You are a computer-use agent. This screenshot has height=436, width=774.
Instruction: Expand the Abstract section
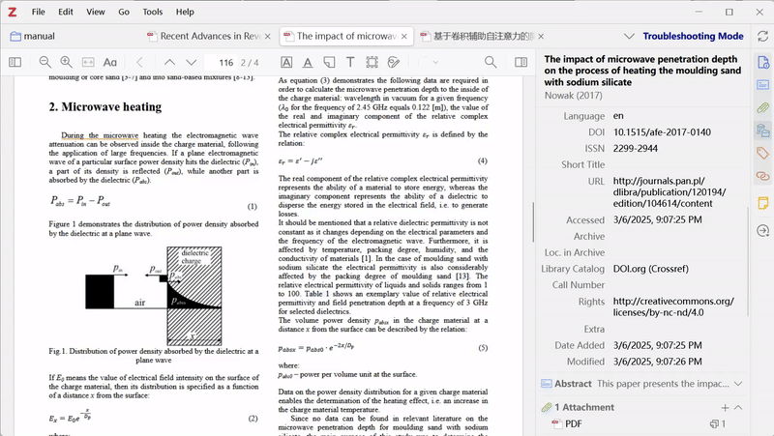[x=738, y=384]
